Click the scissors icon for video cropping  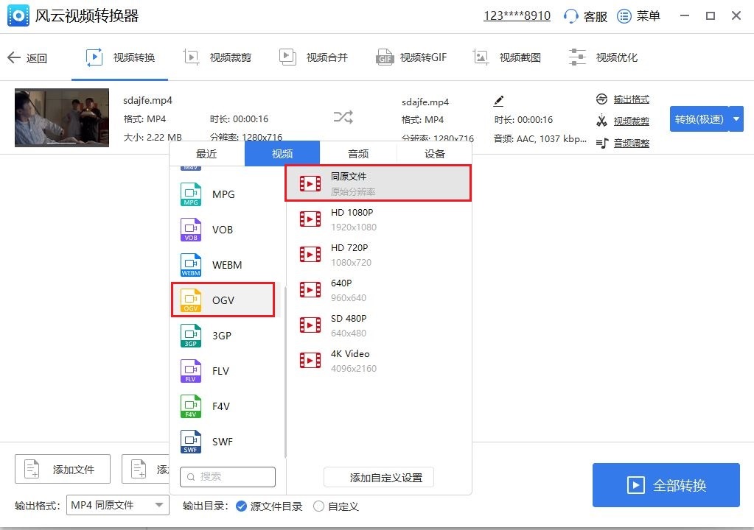(601, 121)
